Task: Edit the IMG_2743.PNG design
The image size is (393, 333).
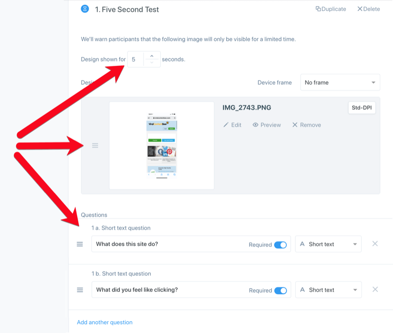Action: 232,125
